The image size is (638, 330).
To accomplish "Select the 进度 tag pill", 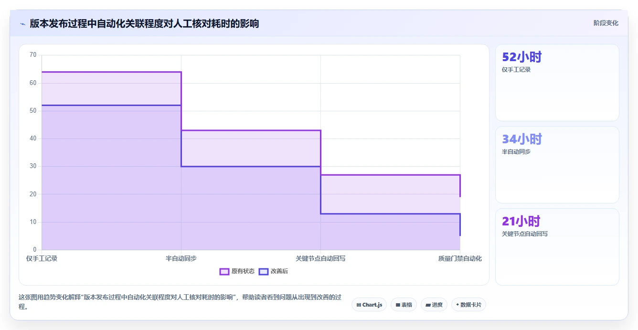I will pos(434,305).
